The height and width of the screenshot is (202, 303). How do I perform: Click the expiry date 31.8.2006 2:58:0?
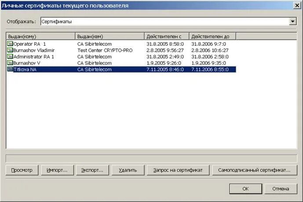click(210, 57)
